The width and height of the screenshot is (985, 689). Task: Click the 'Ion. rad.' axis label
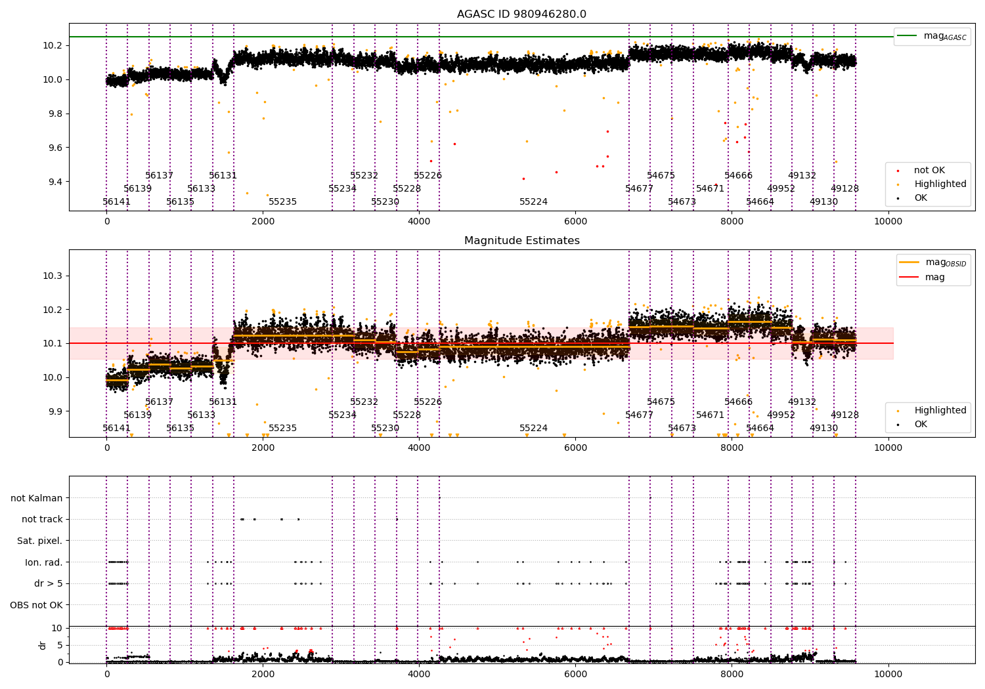(x=44, y=562)
